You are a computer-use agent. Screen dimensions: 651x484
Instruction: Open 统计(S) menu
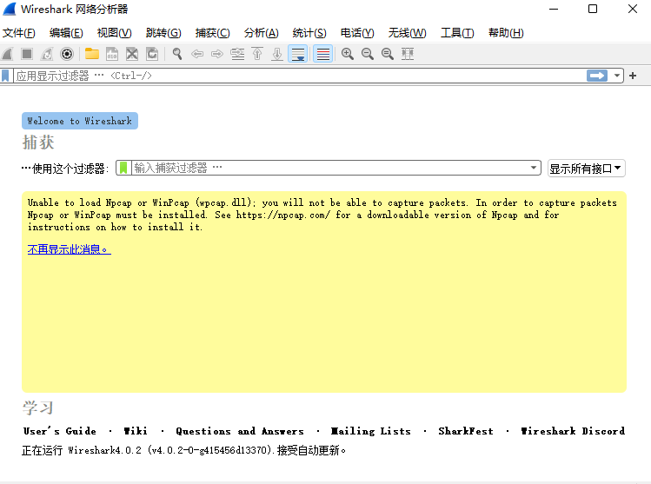309,33
